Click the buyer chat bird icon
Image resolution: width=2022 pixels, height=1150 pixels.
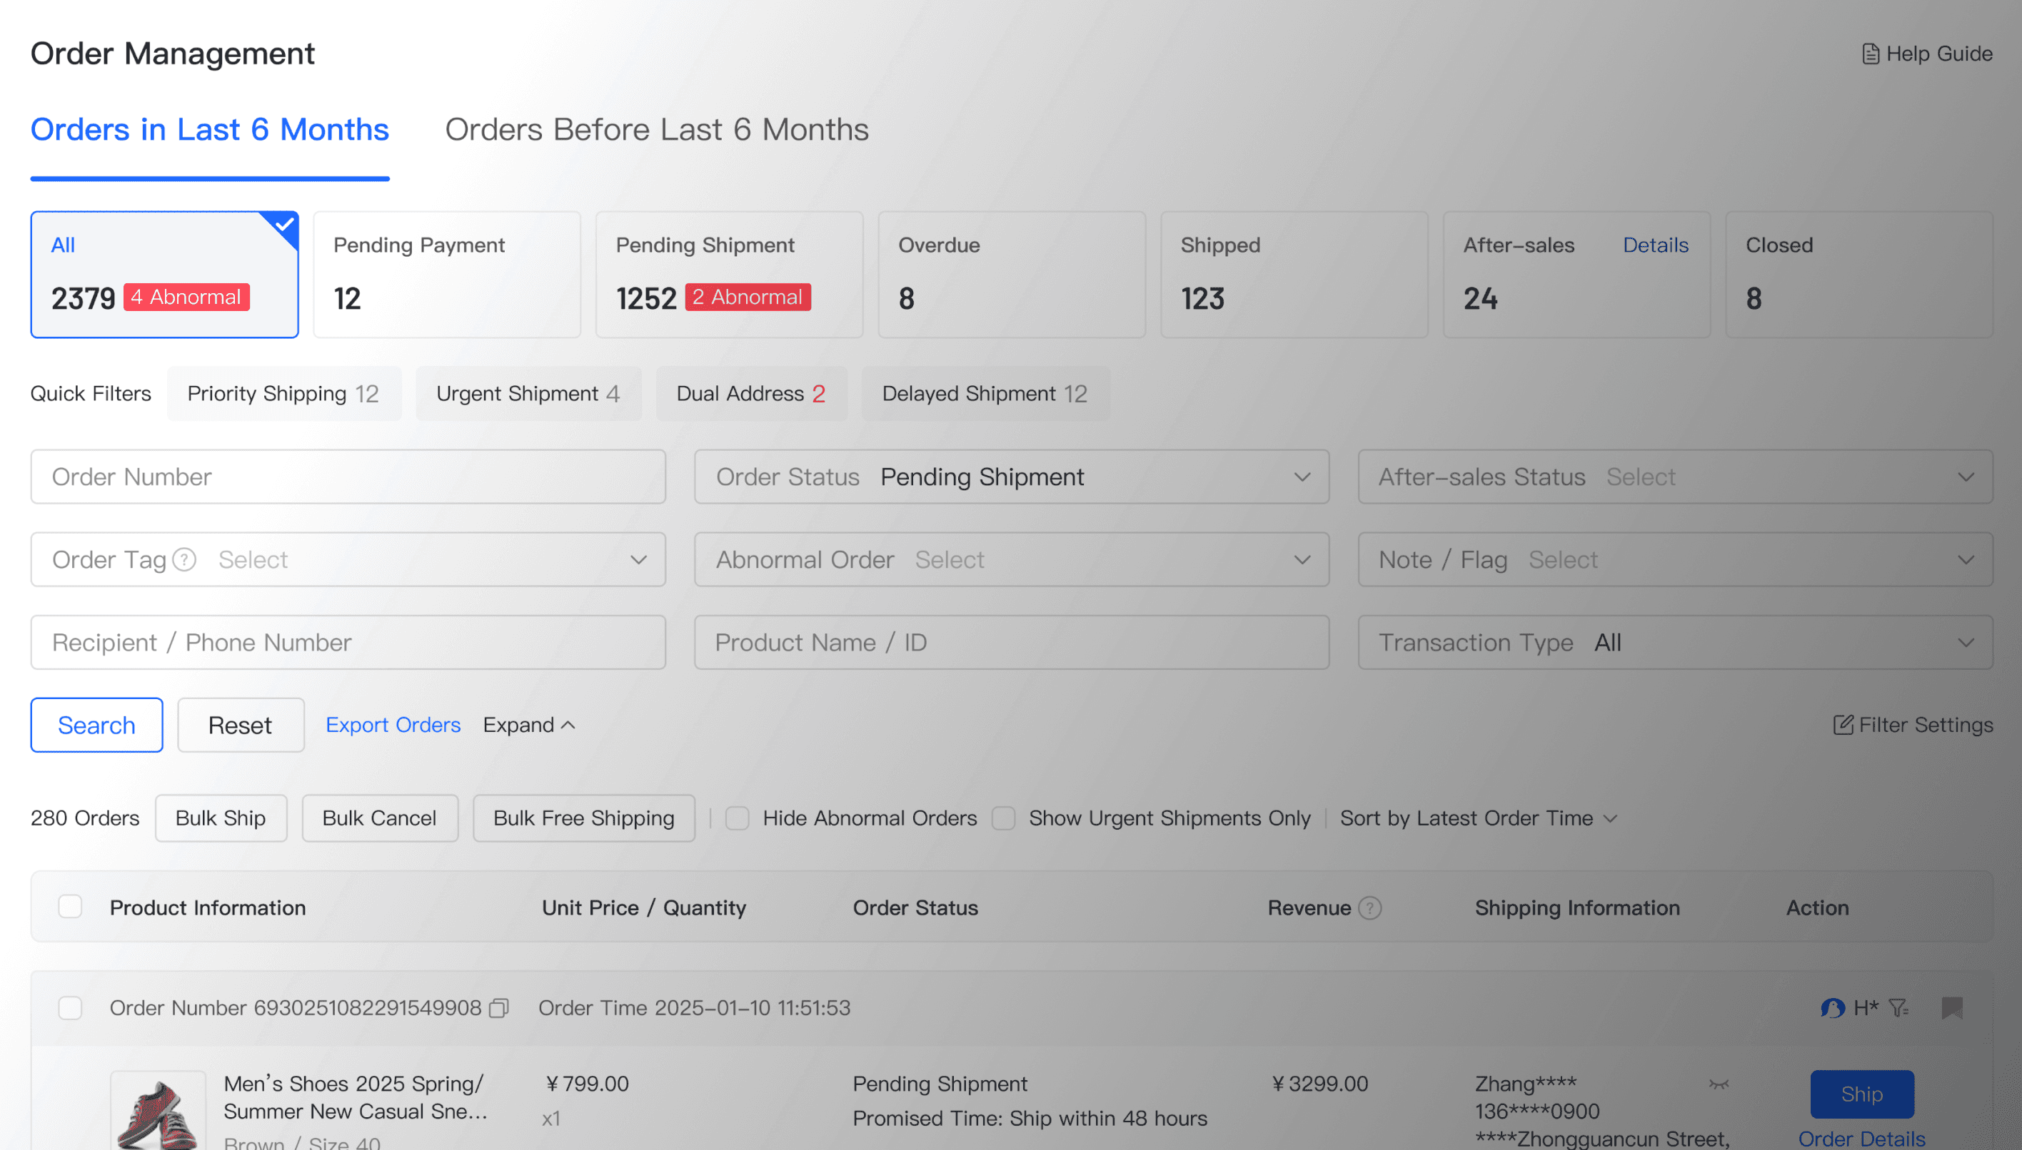pyautogui.click(x=1831, y=1008)
